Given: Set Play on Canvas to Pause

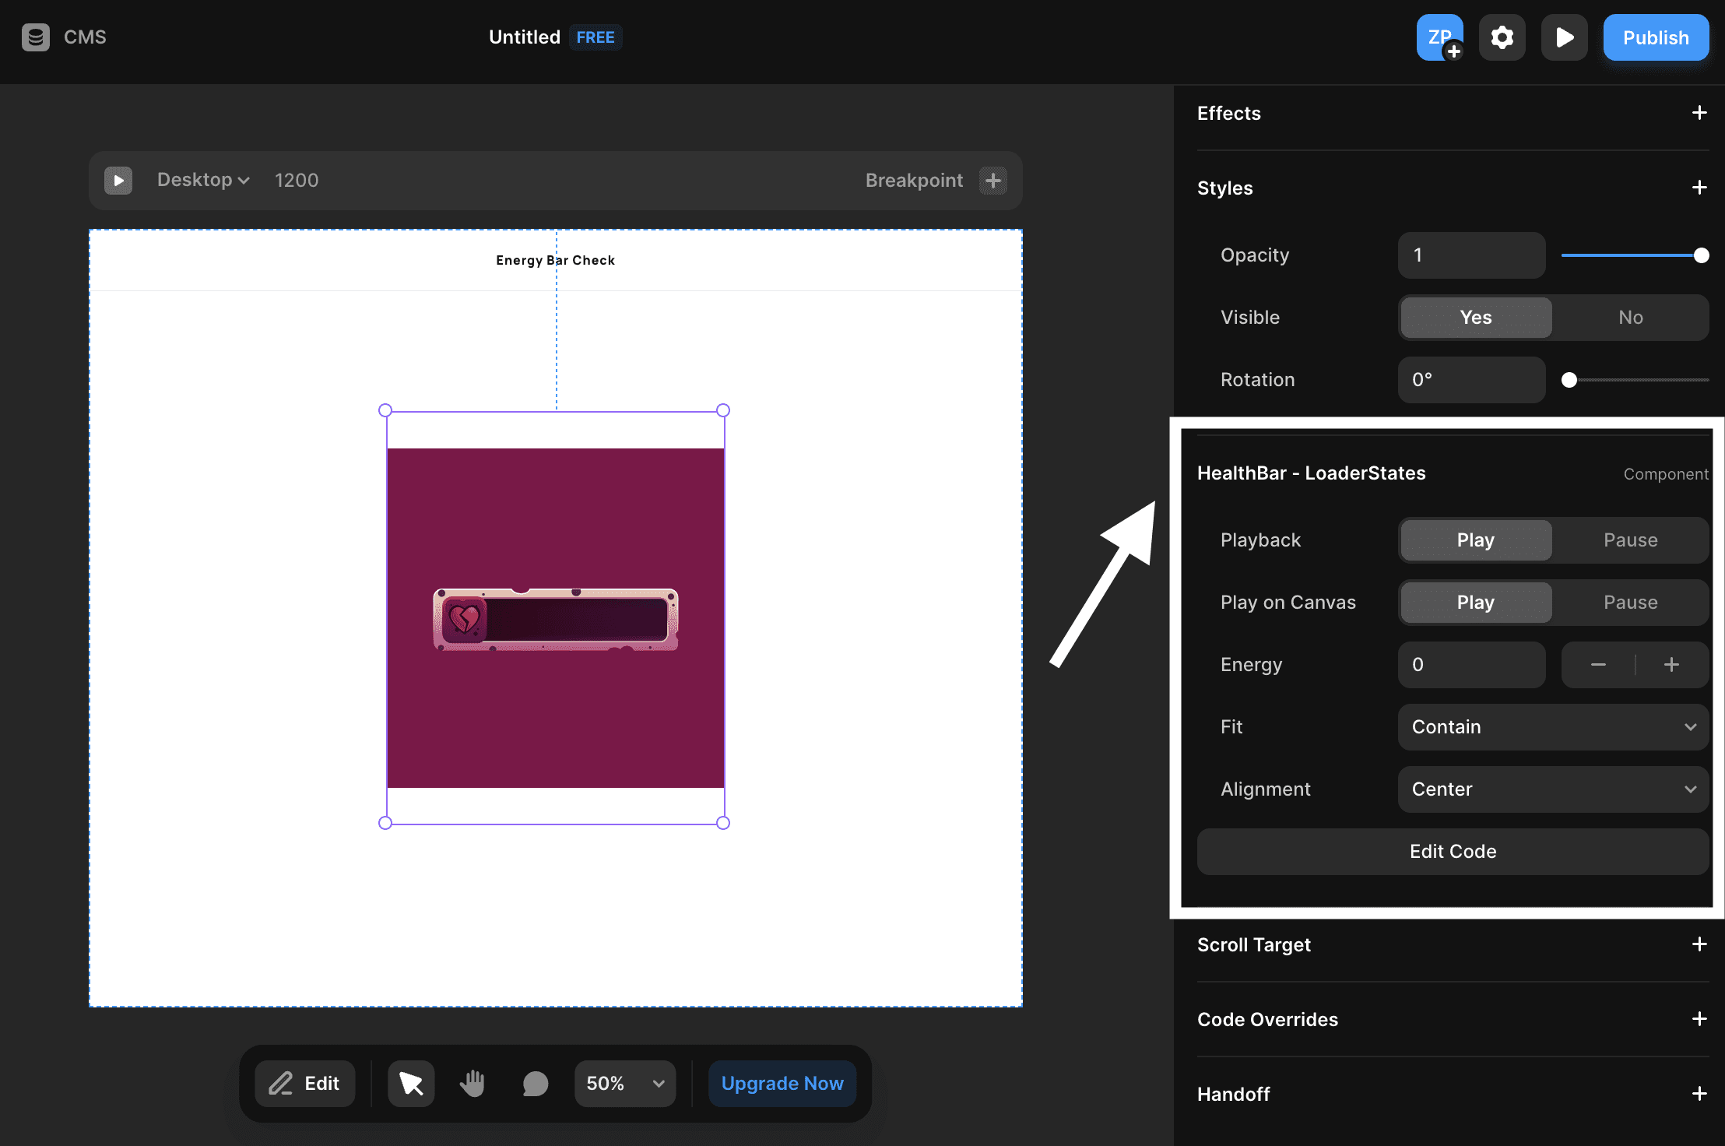Looking at the screenshot, I should (x=1630, y=602).
